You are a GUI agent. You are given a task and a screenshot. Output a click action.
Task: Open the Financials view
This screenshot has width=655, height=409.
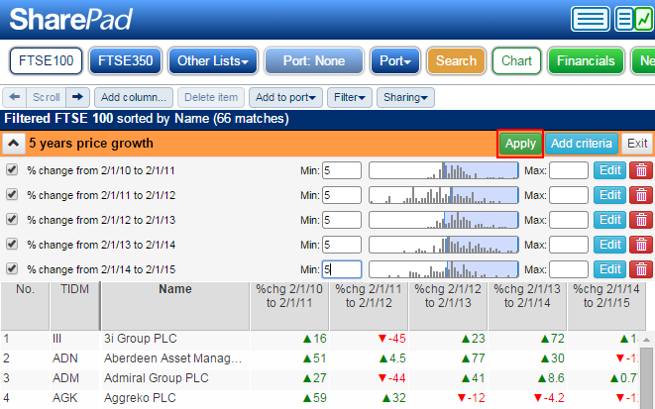(586, 61)
